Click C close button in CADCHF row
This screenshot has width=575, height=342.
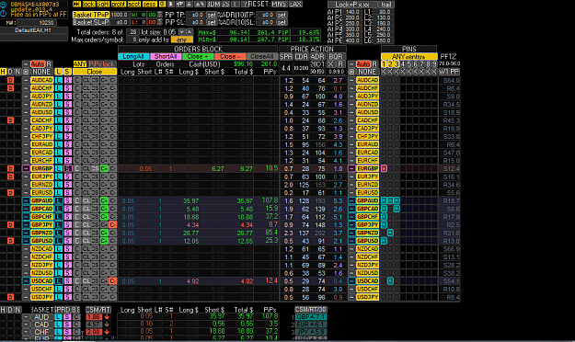click(x=77, y=120)
